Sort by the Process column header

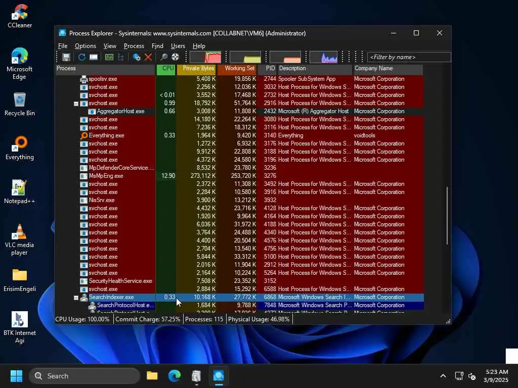(105, 69)
